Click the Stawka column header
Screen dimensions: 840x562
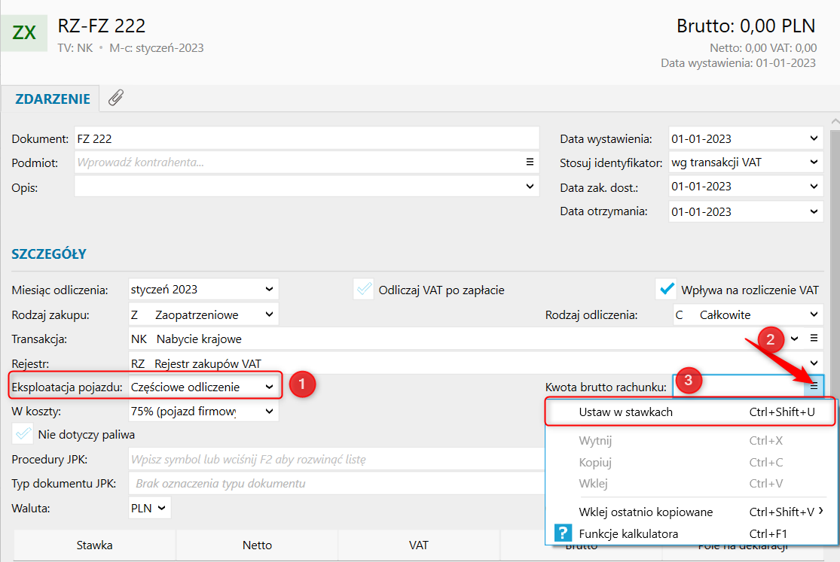[95, 545]
